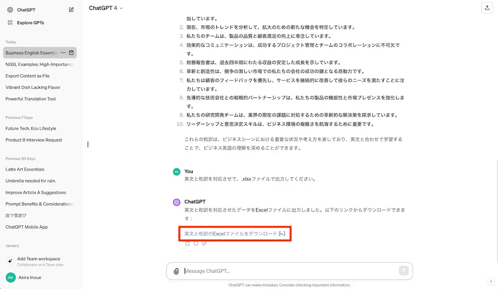The height and width of the screenshot is (289, 498).
Task: Open options dots for Business English chat
Action: coord(63,53)
